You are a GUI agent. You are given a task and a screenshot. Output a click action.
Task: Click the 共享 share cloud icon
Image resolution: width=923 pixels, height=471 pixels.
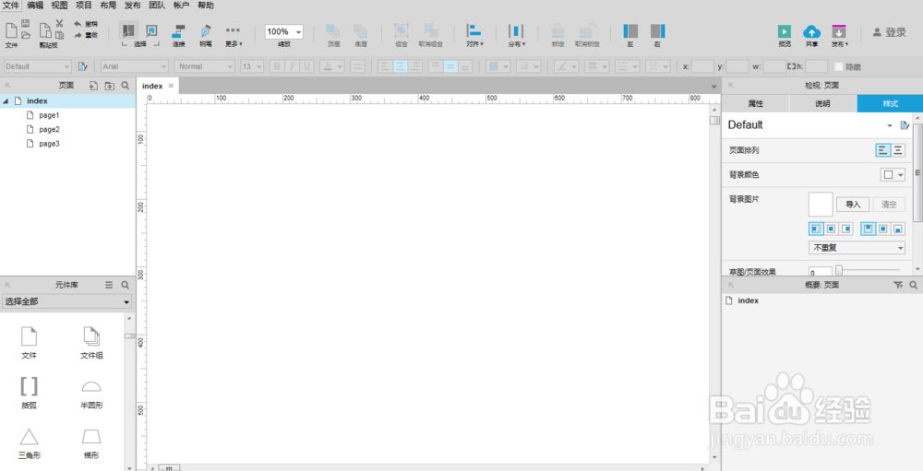click(811, 31)
